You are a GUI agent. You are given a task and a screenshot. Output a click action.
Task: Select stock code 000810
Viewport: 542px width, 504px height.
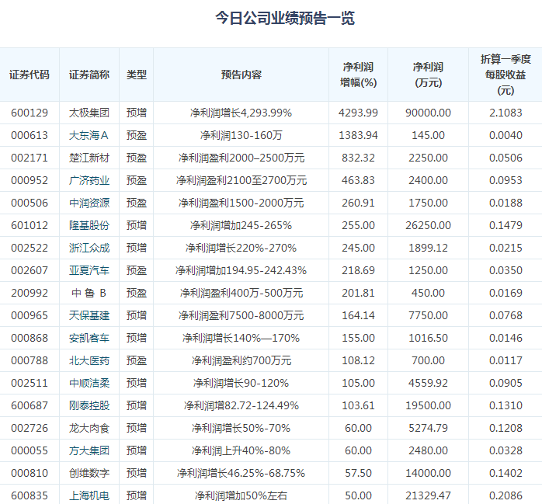[x=30, y=473]
